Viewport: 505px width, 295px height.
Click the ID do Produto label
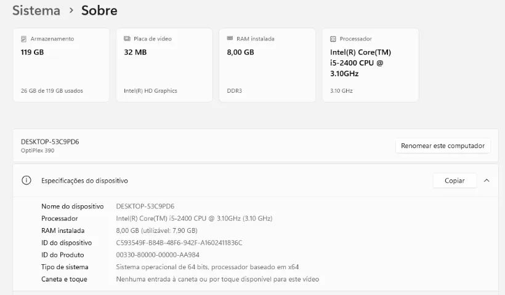coord(62,255)
